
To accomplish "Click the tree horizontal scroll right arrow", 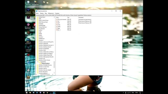I will [x=53, y=74].
